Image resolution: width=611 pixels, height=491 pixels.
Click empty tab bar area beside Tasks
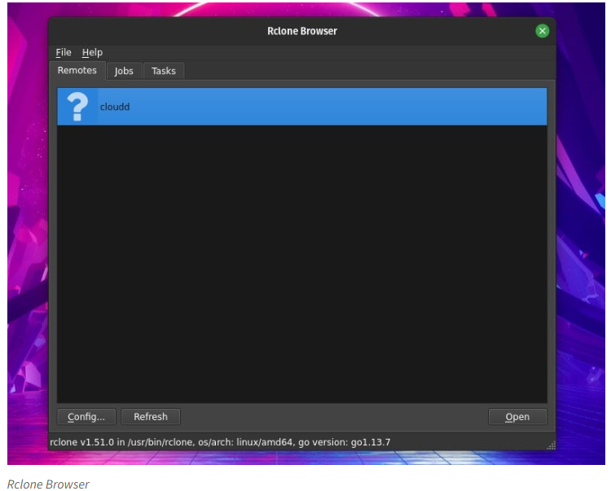click(x=367, y=71)
